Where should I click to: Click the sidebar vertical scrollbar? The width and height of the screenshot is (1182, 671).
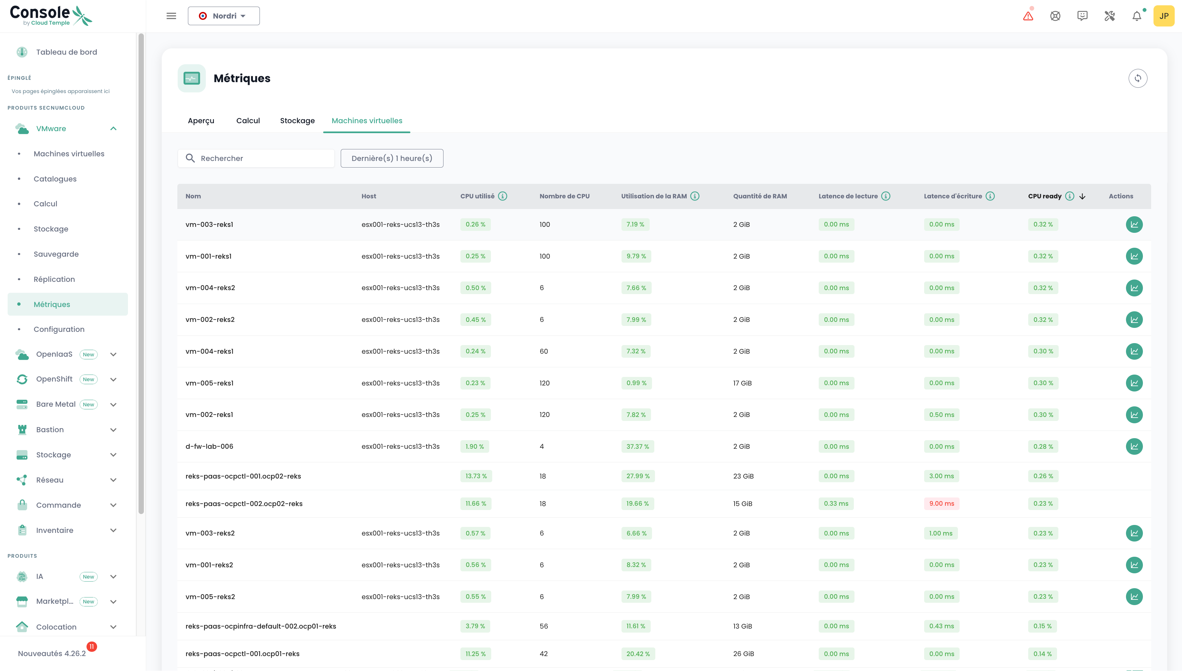pyautogui.click(x=141, y=274)
